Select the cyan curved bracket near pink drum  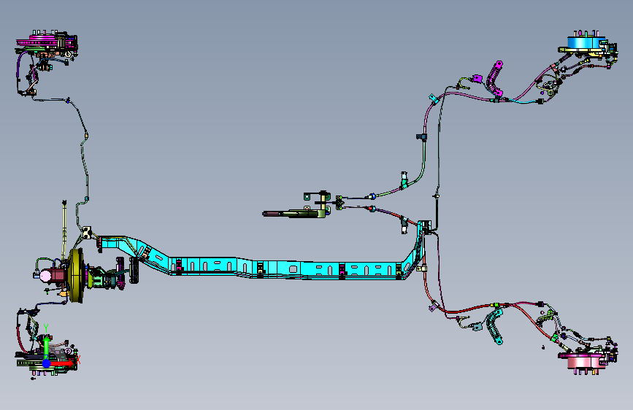pos(494,326)
